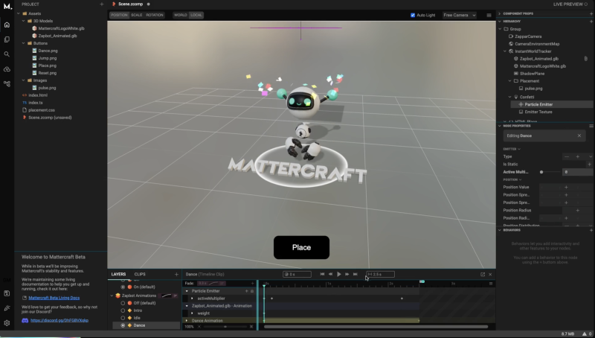Collapse the InstantWorldTracker node
Screen dimensions: 595x338
[x=504, y=51]
